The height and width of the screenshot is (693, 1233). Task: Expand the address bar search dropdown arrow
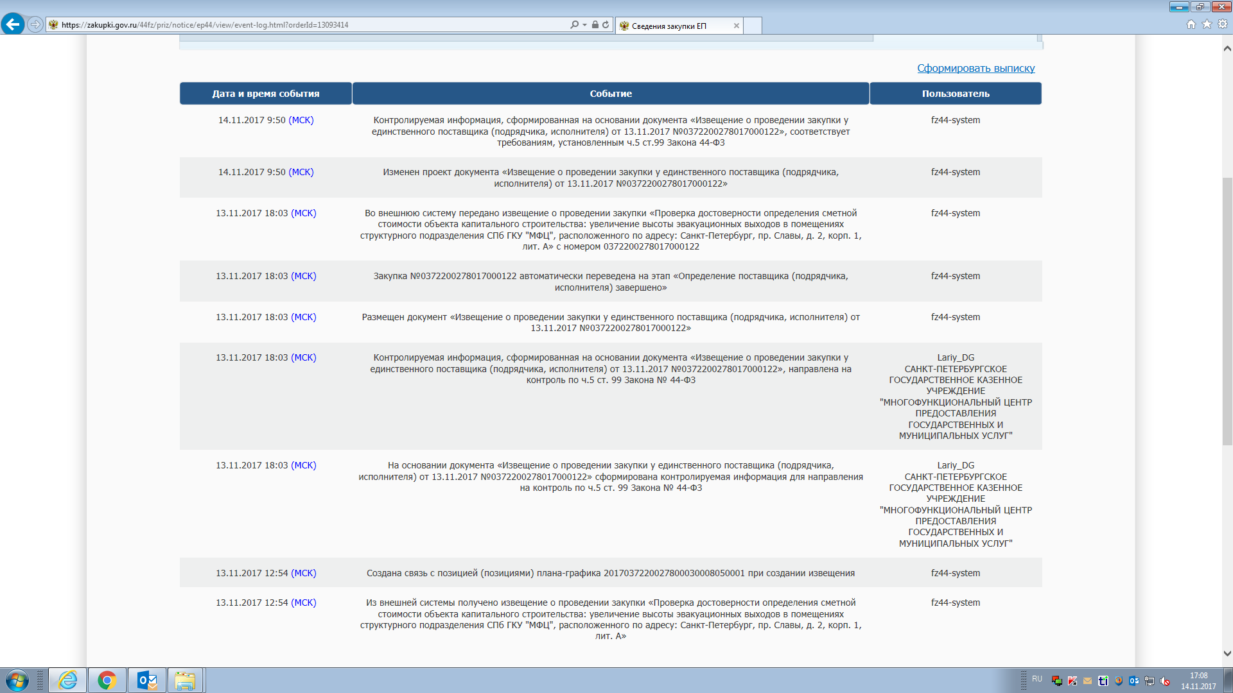[x=584, y=24]
